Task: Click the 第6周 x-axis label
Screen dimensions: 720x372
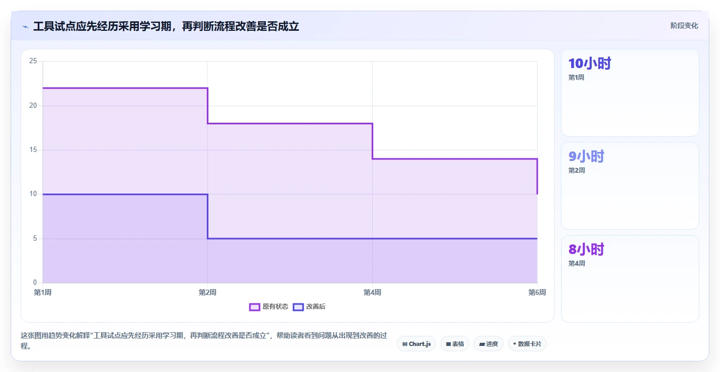Action: pos(537,292)
